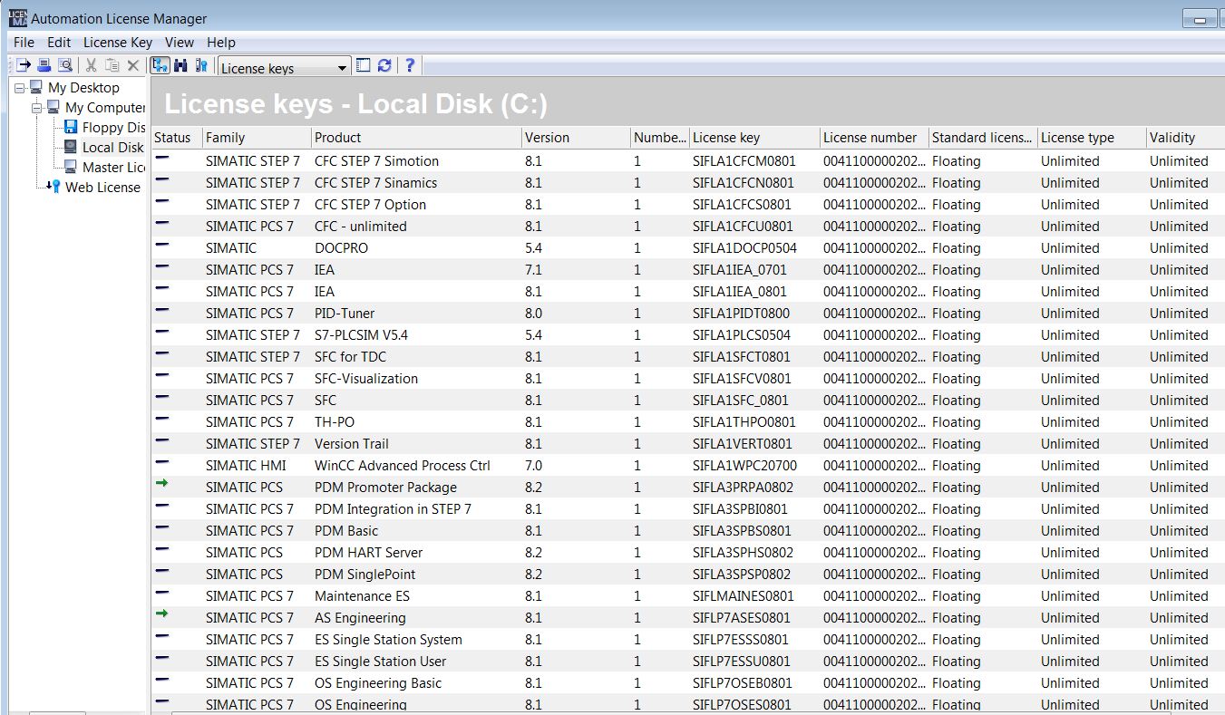Image resolution: width=1225 pixels, height=715 pixels.
Task: Click the Refresh toolbar icon
Action: coord(384,65)
